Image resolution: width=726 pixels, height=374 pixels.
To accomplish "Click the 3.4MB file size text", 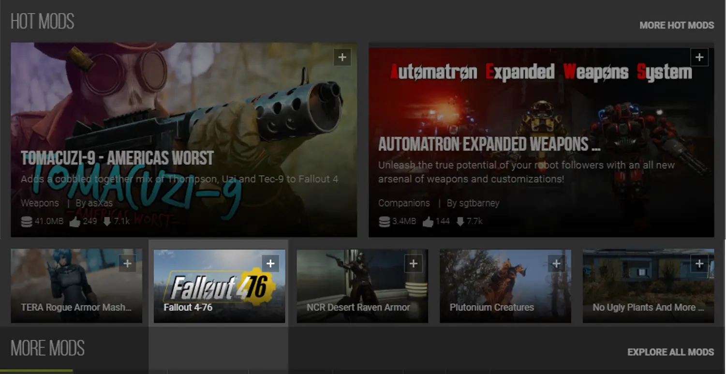I will [404, 222].
